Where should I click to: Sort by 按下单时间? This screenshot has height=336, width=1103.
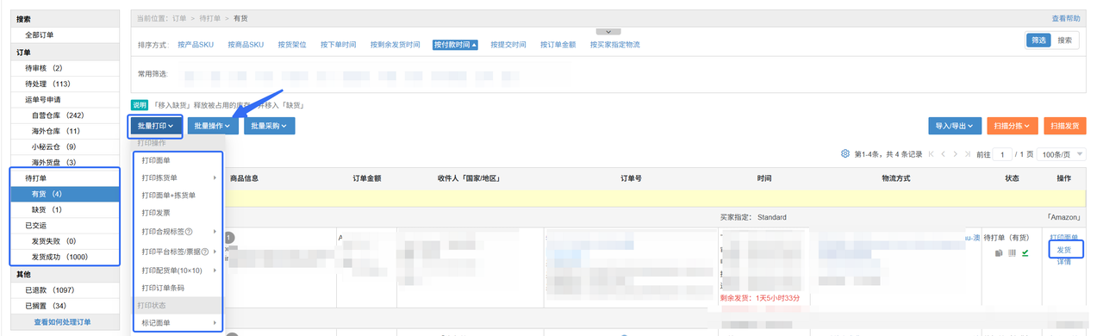pyautogui.click(x=338, y=45)
